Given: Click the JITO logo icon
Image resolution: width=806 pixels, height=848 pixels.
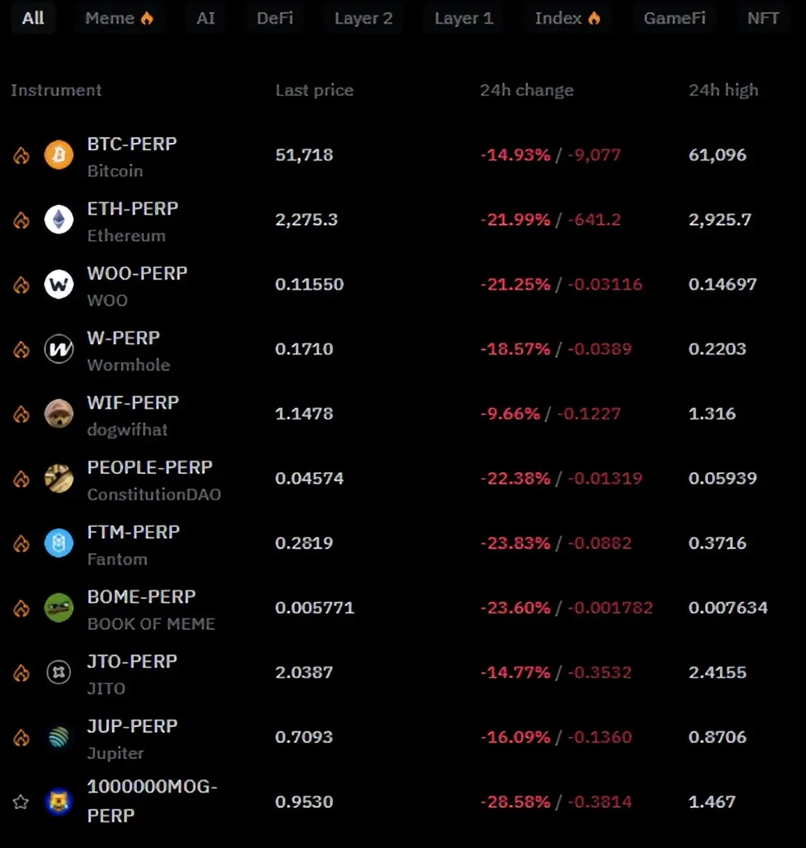Looking at the screenshot, I should (58, 672).
